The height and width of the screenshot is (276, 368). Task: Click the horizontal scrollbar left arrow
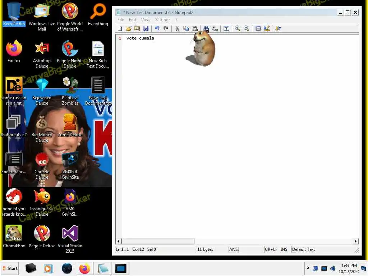coord(118,241)
